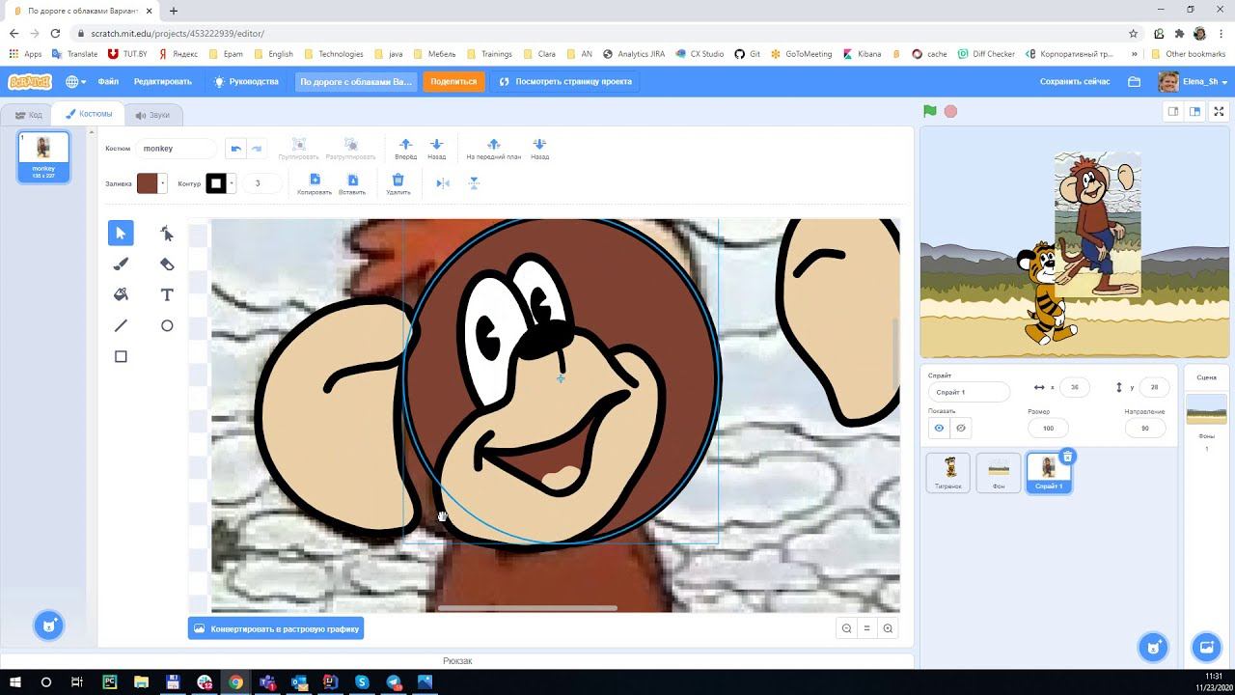
Task: Add a new sprite button
Action: click(x=1153, y=647)
